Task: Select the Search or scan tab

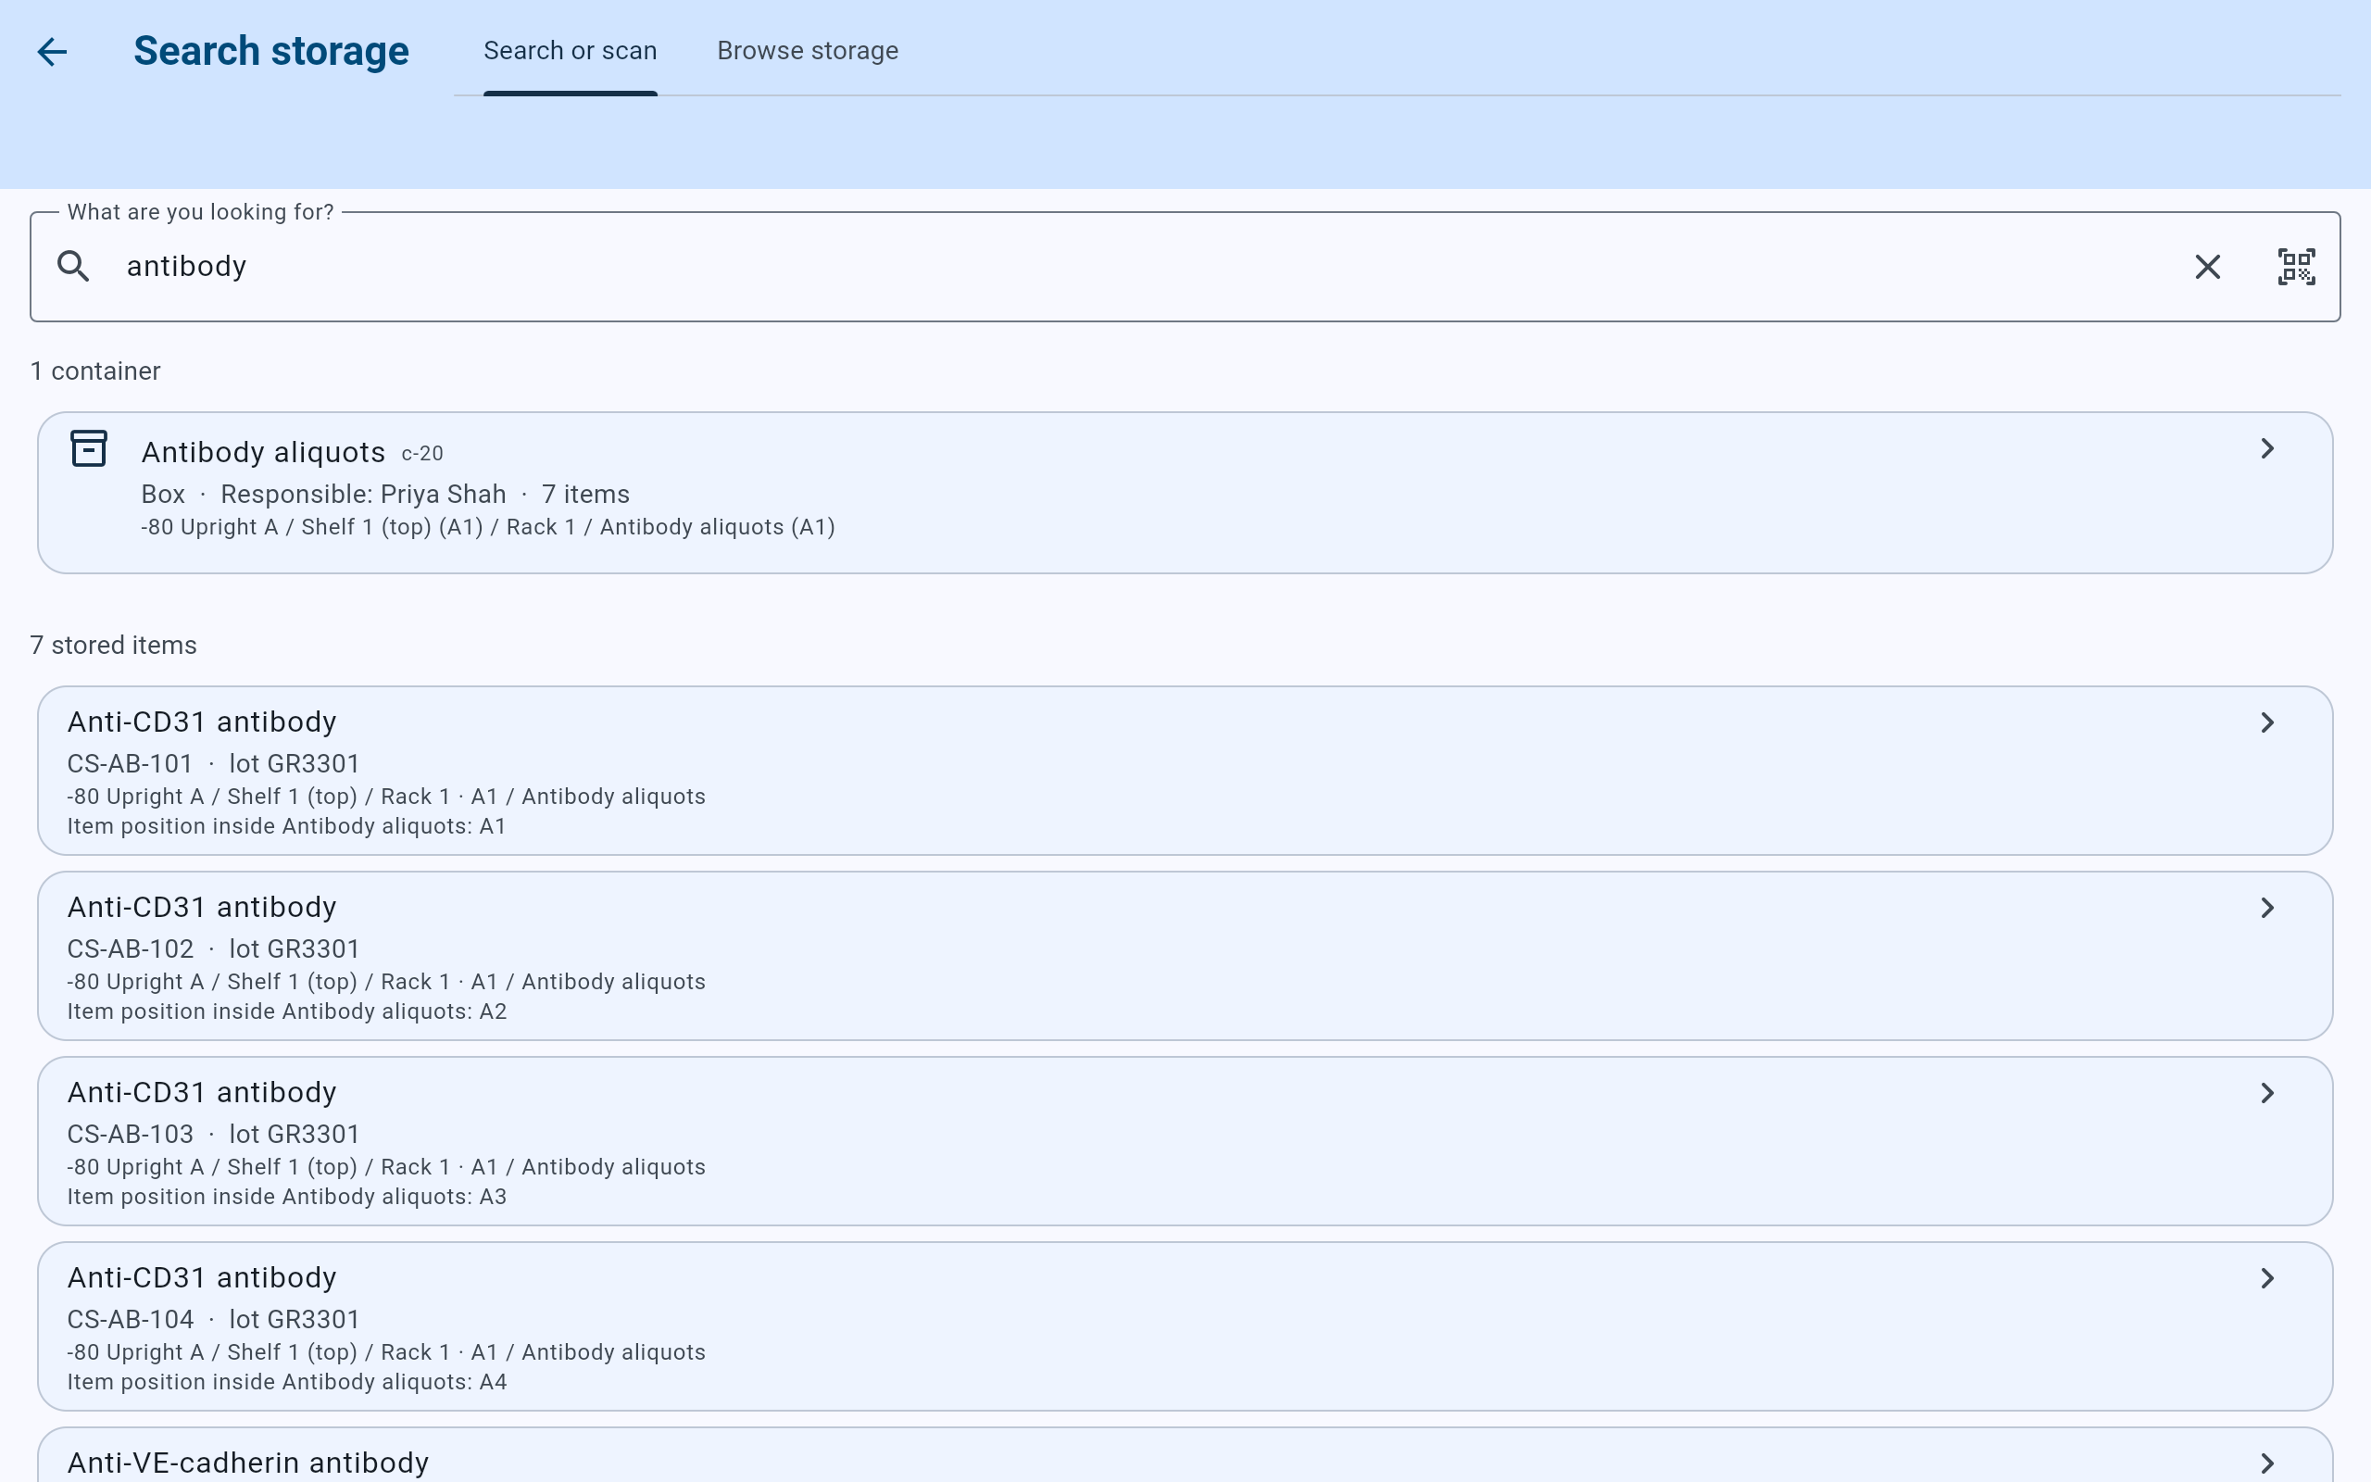Action: [571, 51]
